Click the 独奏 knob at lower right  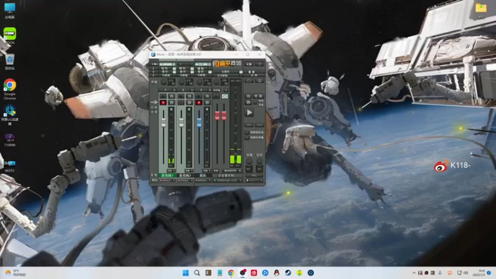click(249, 162)
